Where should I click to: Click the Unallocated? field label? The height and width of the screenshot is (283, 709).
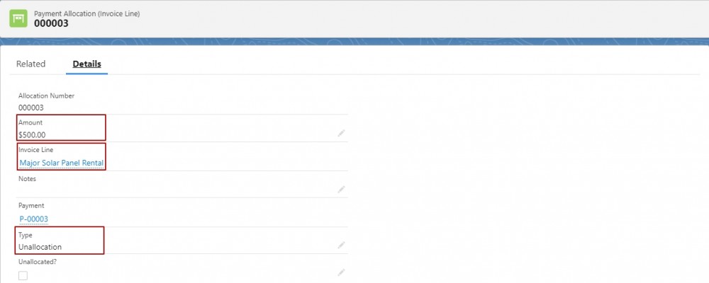[38, 261]
